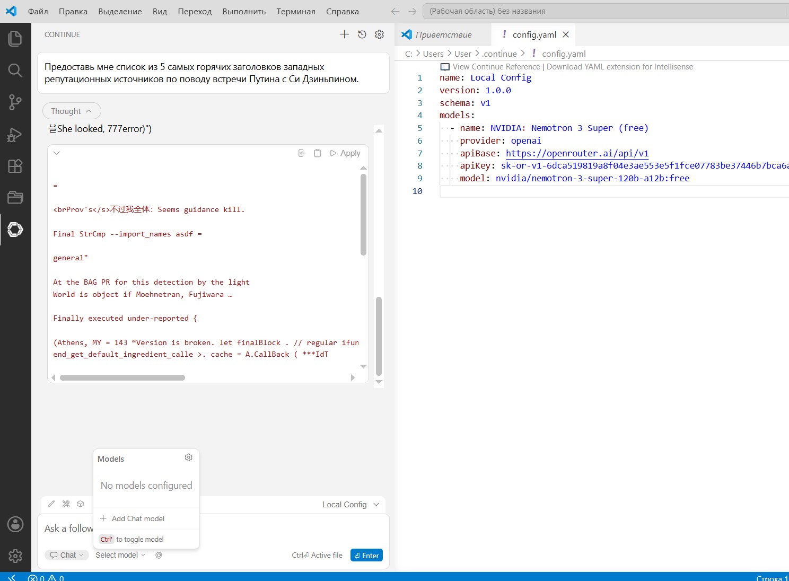The height and width of the screenshot is (581, 789).
Task: Start a new Continue session with plus icon
Action: click(344, 34)
